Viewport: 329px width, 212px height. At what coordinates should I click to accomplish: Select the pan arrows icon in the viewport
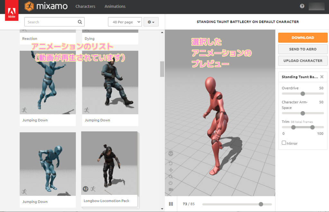[x=171, y=170]
